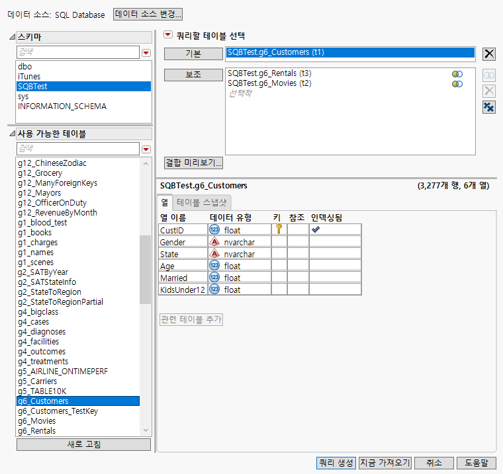The height and width of the screenshot is (474, 503).
Task: Select the g6_Rentals table in available tables
Action: tap(78, 431)
